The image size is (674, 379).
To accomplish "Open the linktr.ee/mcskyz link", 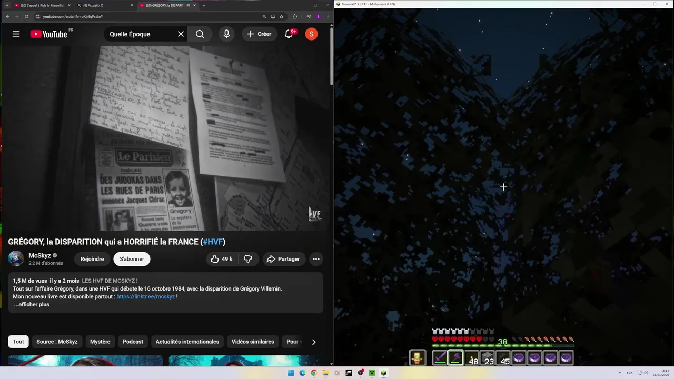I will (x=145, y=297).
